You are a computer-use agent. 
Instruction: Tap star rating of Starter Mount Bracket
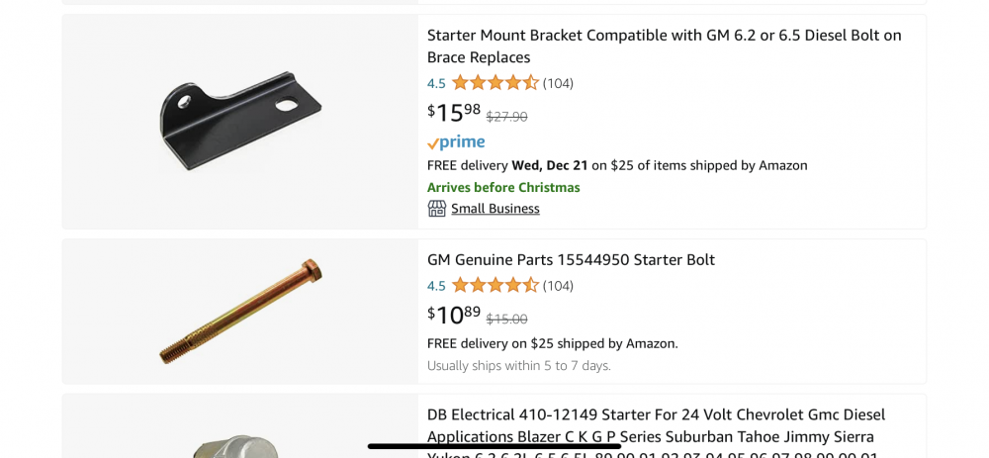click(495, 83)
